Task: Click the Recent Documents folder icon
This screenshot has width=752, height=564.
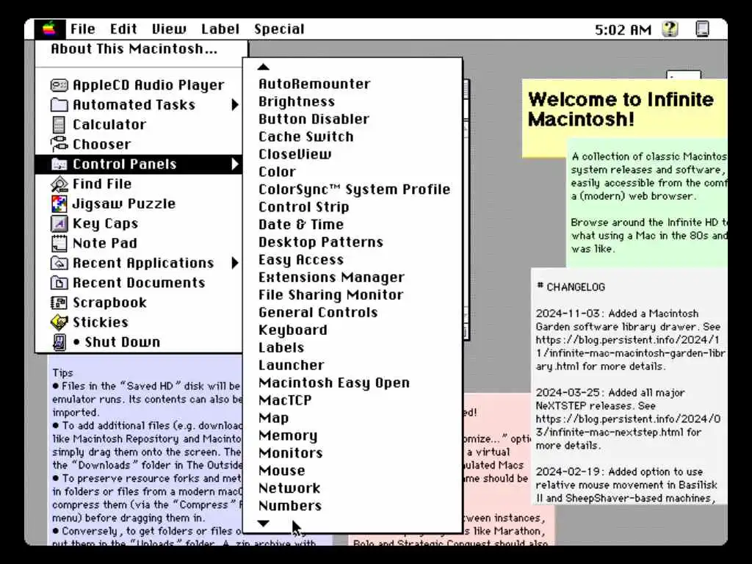Action: click(x=59, y=283)
